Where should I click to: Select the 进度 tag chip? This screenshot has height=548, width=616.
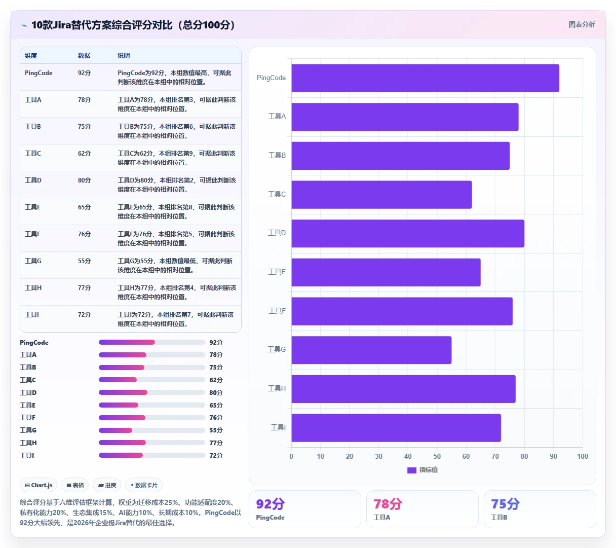tap(107, 485)
